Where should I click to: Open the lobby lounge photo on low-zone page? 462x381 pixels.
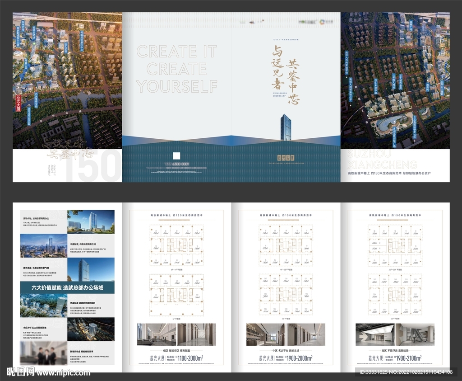(157, 334)
